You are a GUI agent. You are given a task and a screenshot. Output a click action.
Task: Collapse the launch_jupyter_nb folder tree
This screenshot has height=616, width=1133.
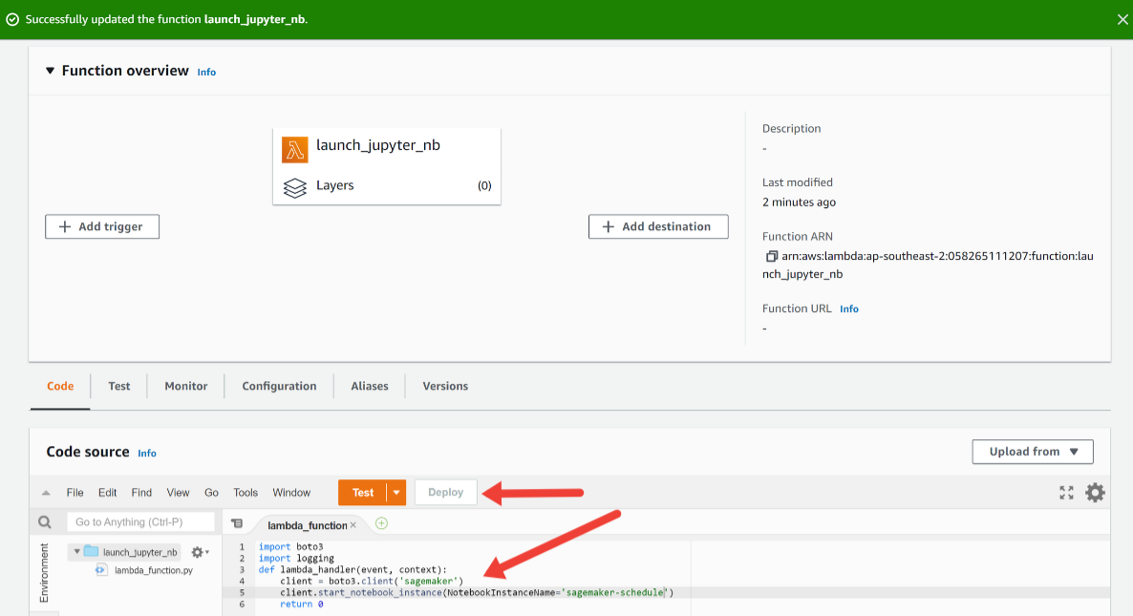75,552
